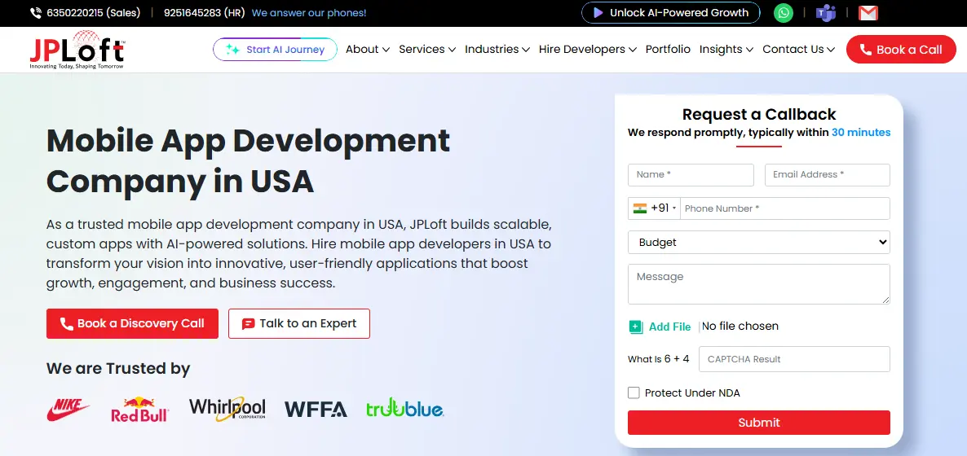
Task: Open the Microsoft Teams icon
Action: [x=825, y=13]
